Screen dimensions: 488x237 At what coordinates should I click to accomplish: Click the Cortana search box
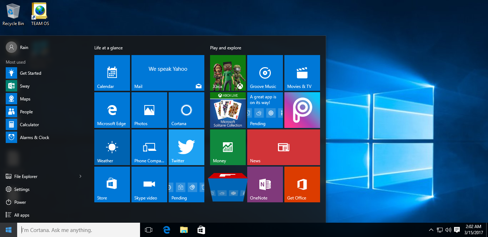pyautogui.click(x=79, y=230)
